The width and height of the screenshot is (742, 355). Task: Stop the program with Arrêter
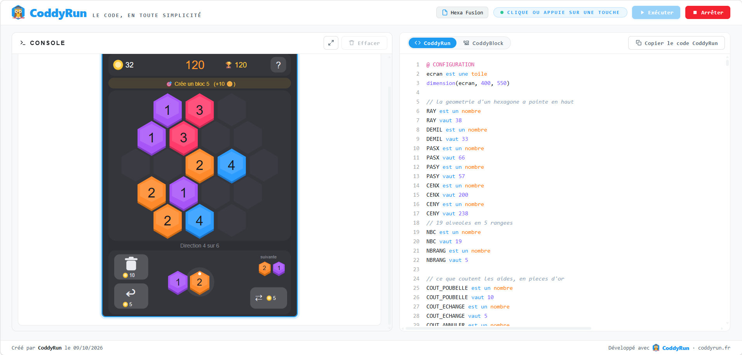pos(708,12)
